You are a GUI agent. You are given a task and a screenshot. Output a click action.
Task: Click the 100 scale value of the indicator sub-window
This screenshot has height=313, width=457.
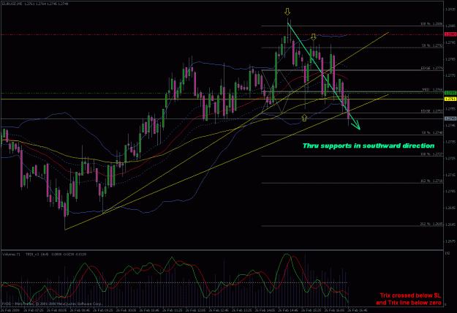coord(447,254)
